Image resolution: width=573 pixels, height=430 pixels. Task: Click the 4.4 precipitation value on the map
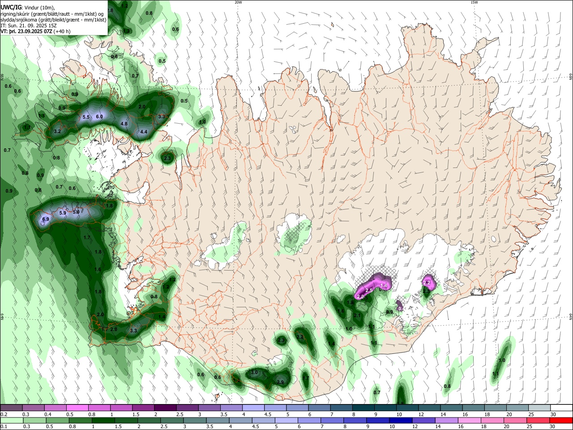click(x=144, y=132)
